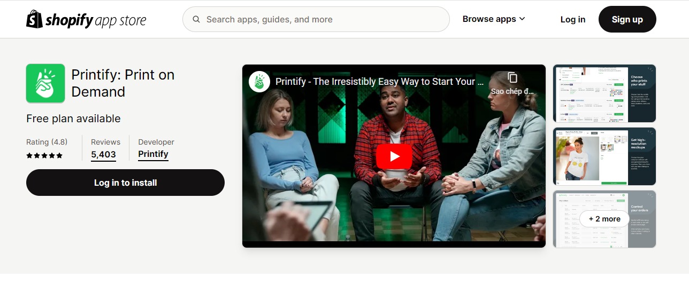Click the Log in to install button

coord(125,183)
